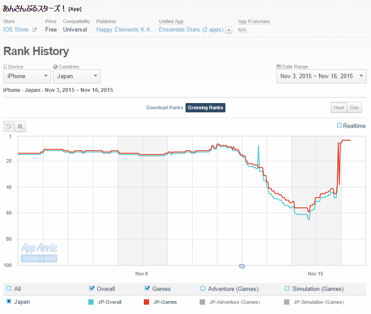Screen dimensions: 371x314
Task: Open the Date Range dropdown
Action: point(321,76)
